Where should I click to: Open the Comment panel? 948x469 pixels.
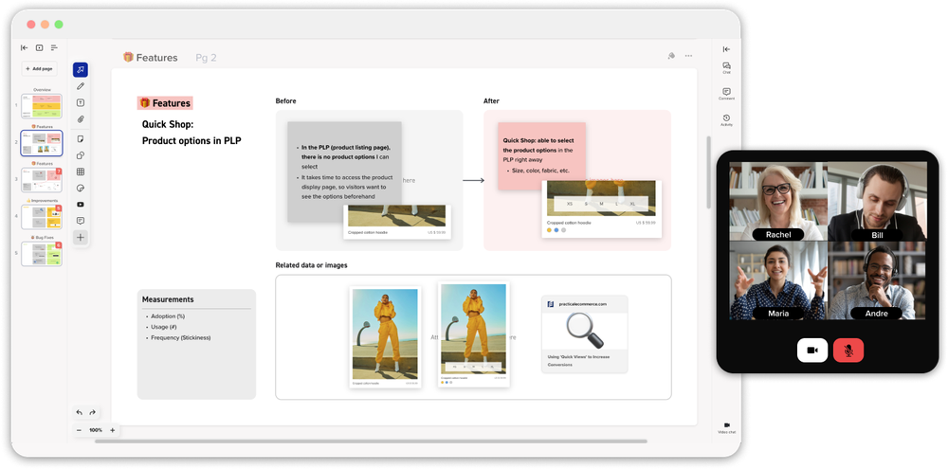(727, 94)
